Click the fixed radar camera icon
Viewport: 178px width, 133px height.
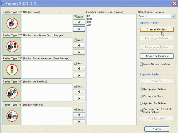point(12,23)
